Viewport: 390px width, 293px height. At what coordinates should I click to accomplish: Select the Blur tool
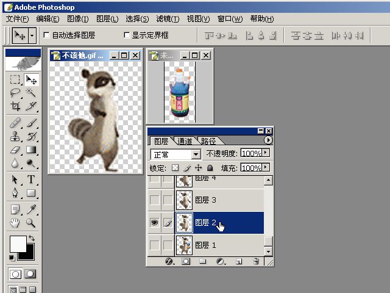pos(15,164)
